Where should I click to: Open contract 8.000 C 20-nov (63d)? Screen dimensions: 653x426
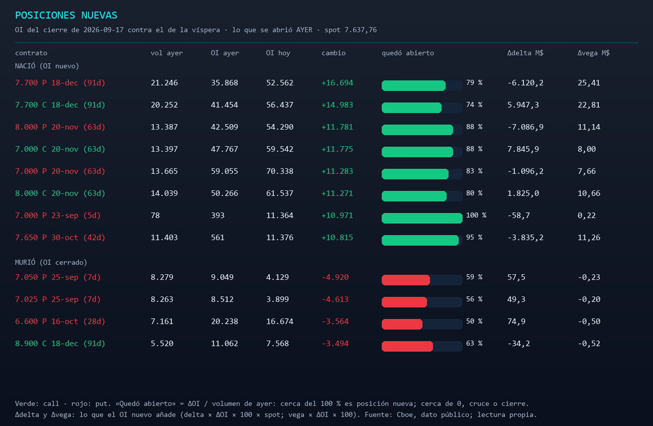pyautogui.click(x=60, y=193)
